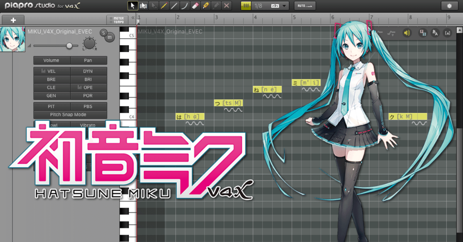
Task: Click the grayed-out third arrow tool
Action: (154, 6)
